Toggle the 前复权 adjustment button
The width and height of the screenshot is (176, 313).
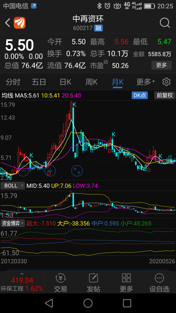coord(165,95)
